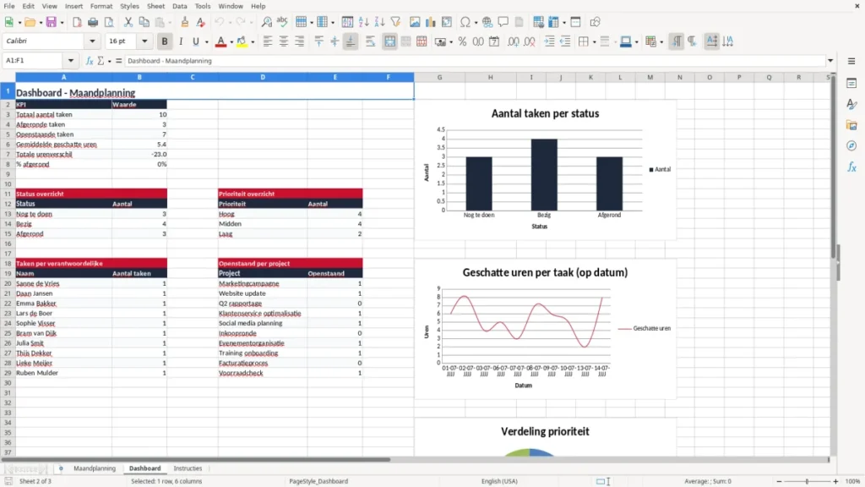865x487 pixels.
Task: Click the Sort Descending icon
Action: [x=379, y=22]
